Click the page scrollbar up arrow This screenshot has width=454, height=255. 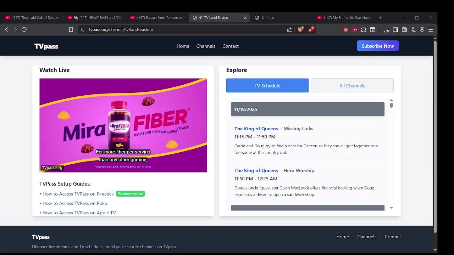435,38
